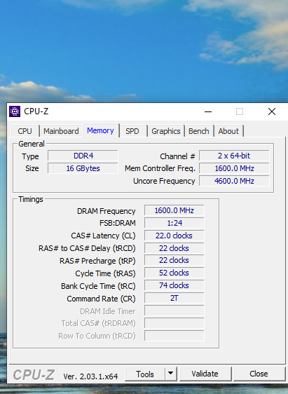
Task: Click the tRC value 74 clocks
Action: pos(174,285)
